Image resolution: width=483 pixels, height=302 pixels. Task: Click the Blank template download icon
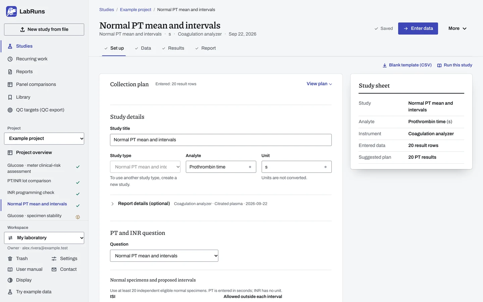click(x=385, y=65)
